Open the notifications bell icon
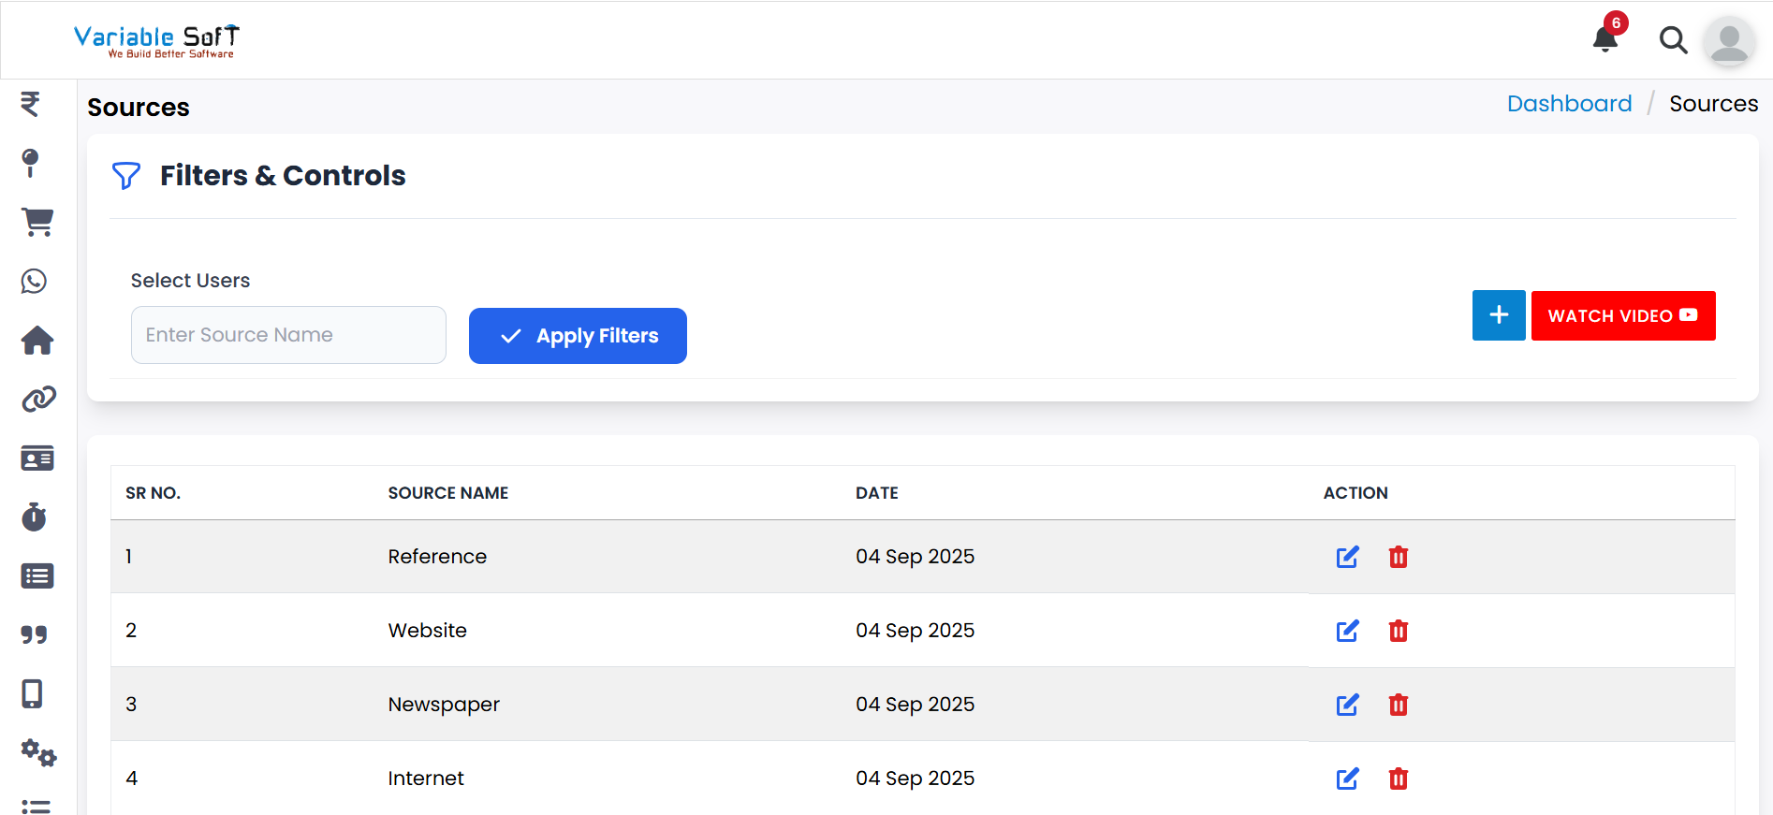This screenshot has height=815, width=1773. (x=1605, y=39)
